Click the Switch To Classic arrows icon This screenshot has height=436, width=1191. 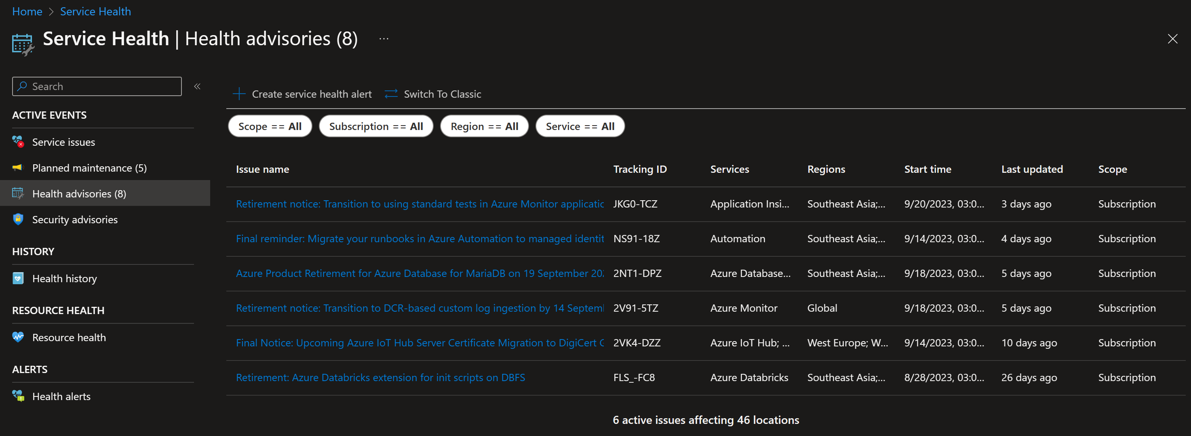pos(391,94)
